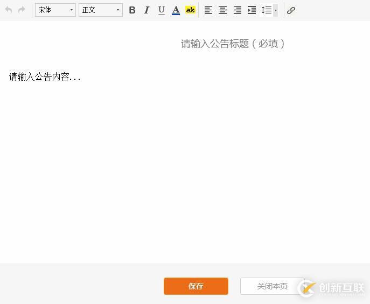The width and height of the screenshot is (370, 304).
Task: Toggle italic formatting
Action: [x=147, y=10]
